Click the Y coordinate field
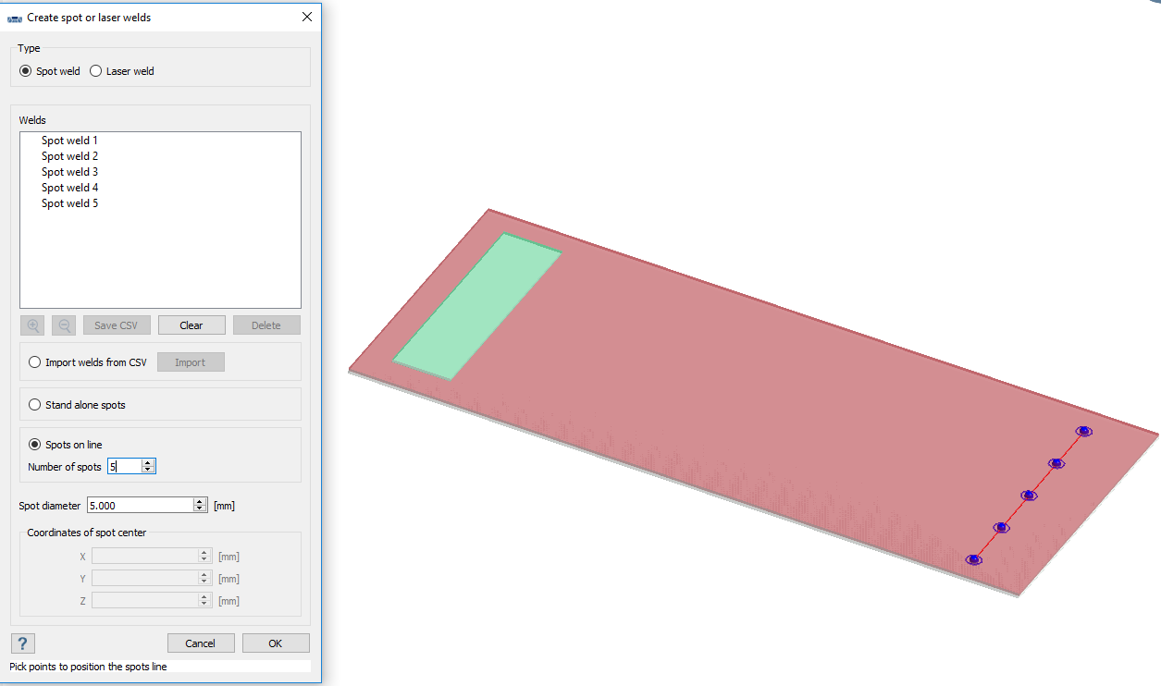 [145, 579]
